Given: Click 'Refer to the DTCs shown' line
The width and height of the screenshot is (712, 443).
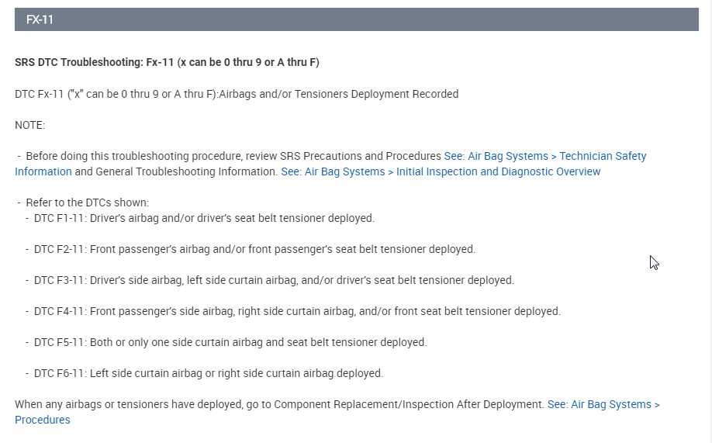Looking at the screenshot, I should pyautogui.click(x=87, y=202).
